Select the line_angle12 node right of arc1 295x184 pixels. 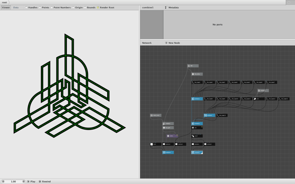click(271, 99)
